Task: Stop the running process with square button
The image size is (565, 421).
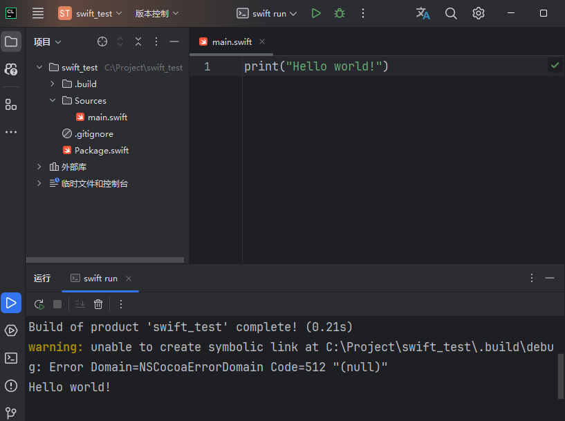Action: click(57, 303)
